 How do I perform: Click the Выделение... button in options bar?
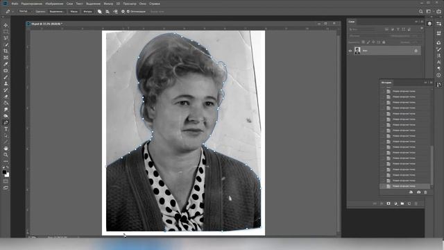pos(57,12)
